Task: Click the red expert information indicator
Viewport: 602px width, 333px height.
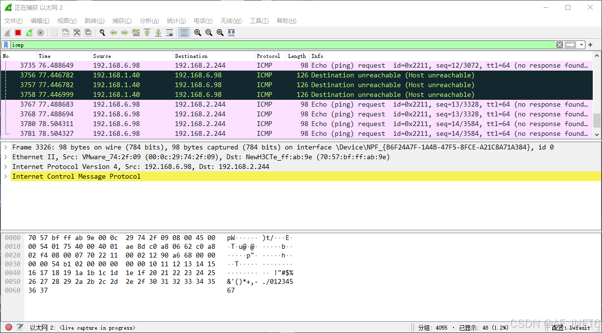Action: [x=9, y=327]
